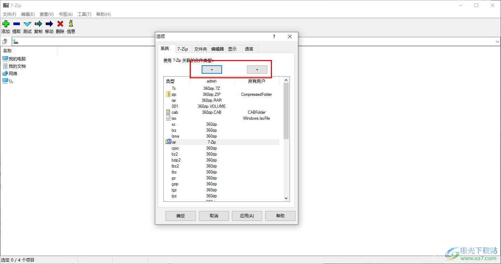Click the zip file type icon
The image size is (501, 264).
(x=168, y=94)
